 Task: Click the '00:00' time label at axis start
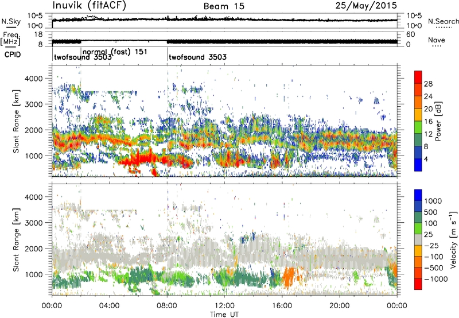tap(52, 306)
